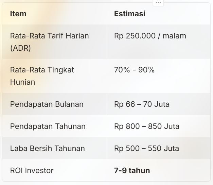Screen dimensions: 213x185
Task: Click the "Rp 500 – 550 Juta" cell
Action: click(x=146, y=148)
